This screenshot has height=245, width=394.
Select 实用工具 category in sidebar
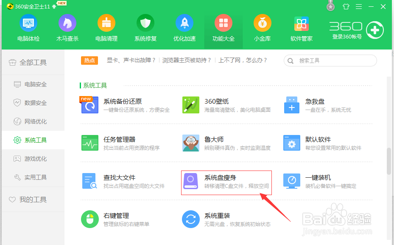pyautogui.click(x=33, y=177)
